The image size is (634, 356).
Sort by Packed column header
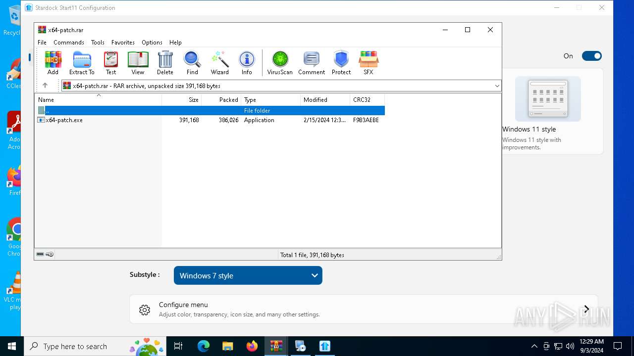point(221,99)
